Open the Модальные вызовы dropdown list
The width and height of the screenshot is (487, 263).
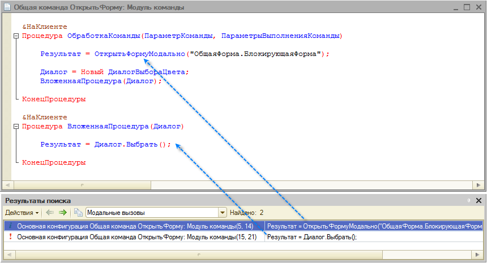[x=223, y=213]
